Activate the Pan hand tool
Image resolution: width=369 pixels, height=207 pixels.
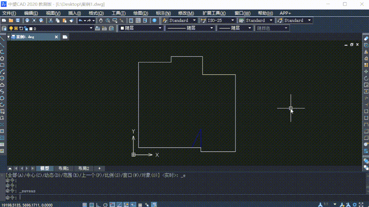tap(101, 21)
